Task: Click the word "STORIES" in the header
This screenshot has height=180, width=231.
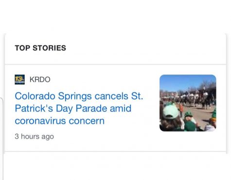Action: click(50, 48)
